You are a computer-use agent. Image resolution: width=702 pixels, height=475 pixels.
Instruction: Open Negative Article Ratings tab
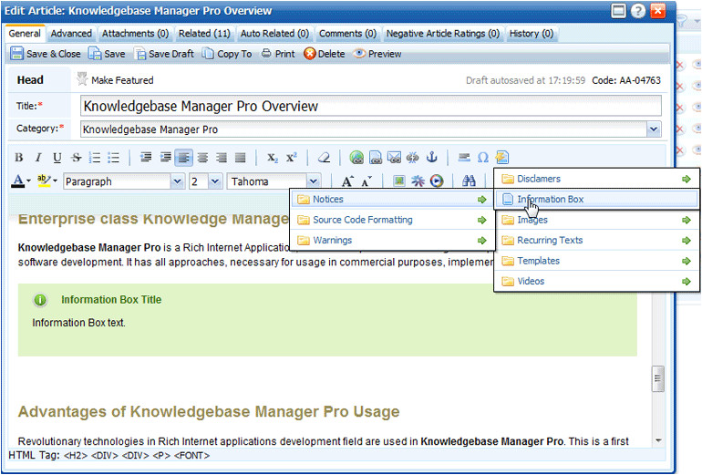click(443, 34)
